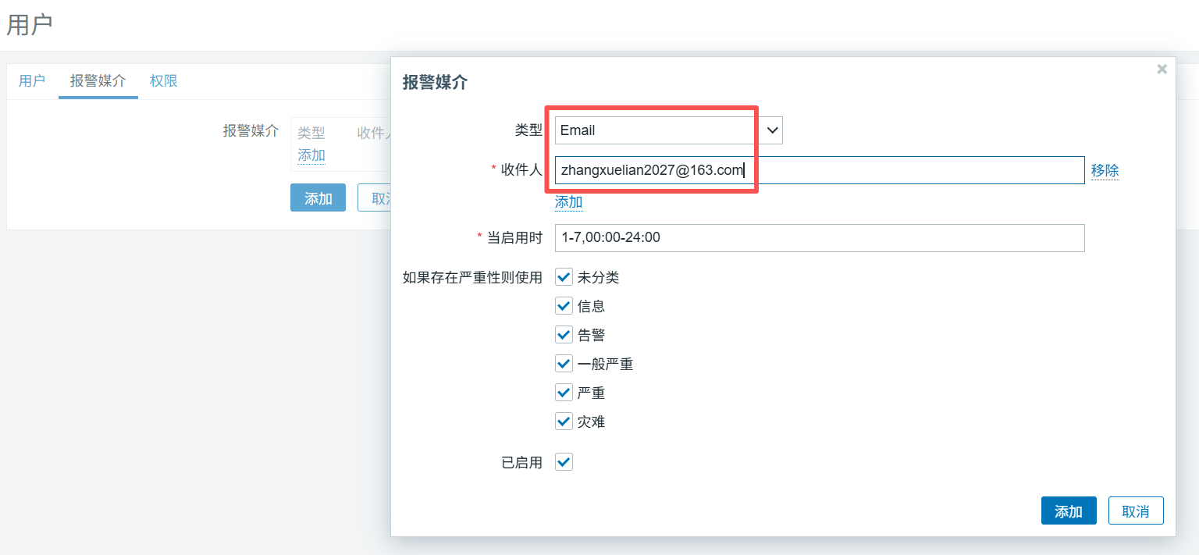This screenshot has width=1199, height=555.
Task: Click 添加 link in background media table
Action: (x=311, y=155)
